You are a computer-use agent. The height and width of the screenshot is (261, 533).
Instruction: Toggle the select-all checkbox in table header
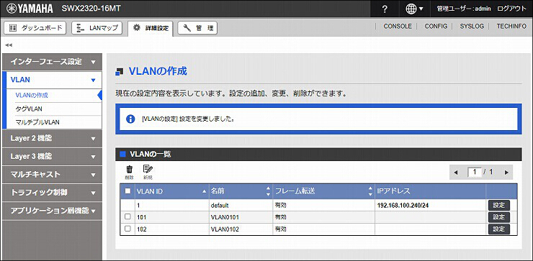tap(127, 191)
